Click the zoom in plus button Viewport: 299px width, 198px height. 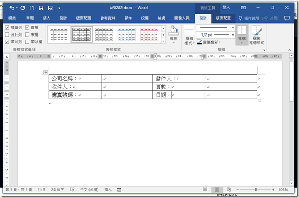[x=273, y=190]
